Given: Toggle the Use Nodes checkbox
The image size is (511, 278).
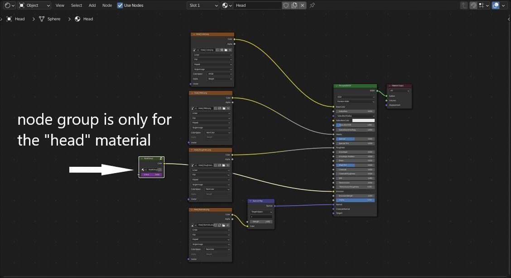Looking at the screenshot, I should tap(120, 5).
